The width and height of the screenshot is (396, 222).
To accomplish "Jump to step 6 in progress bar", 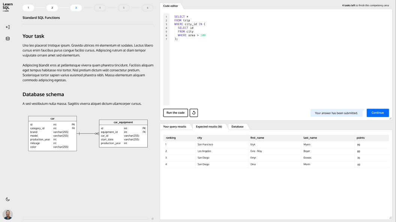I will [147, 8].
